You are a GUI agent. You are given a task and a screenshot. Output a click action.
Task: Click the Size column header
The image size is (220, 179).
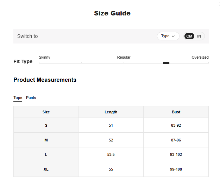[46, 112]
